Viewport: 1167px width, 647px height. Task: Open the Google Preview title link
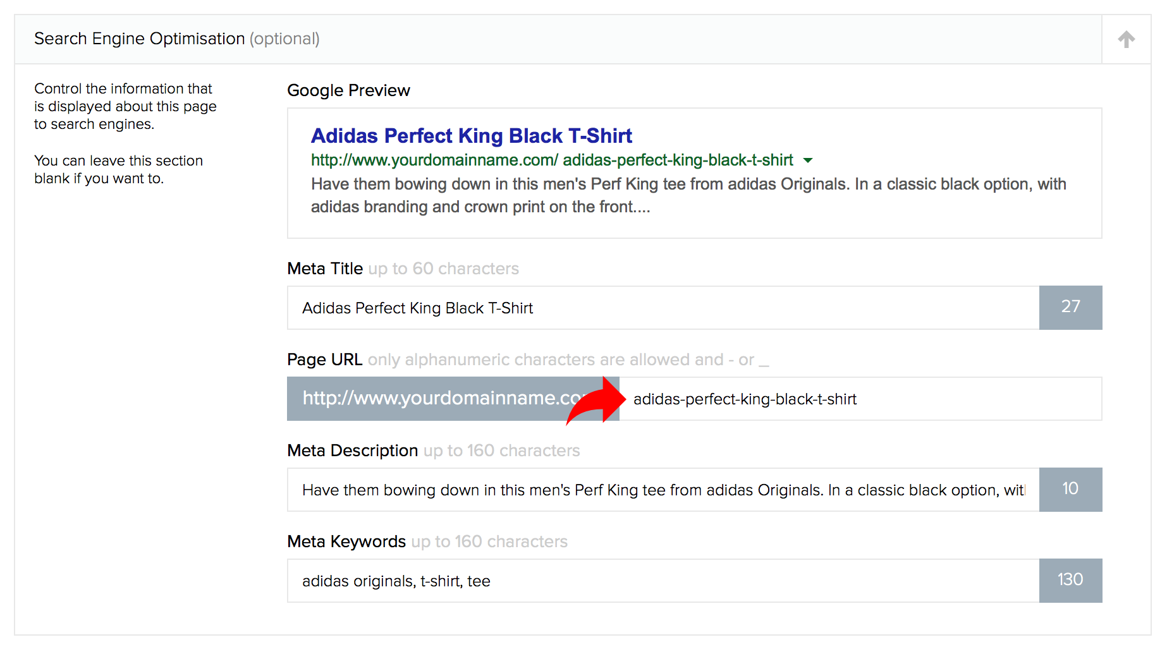coord(471,136)
